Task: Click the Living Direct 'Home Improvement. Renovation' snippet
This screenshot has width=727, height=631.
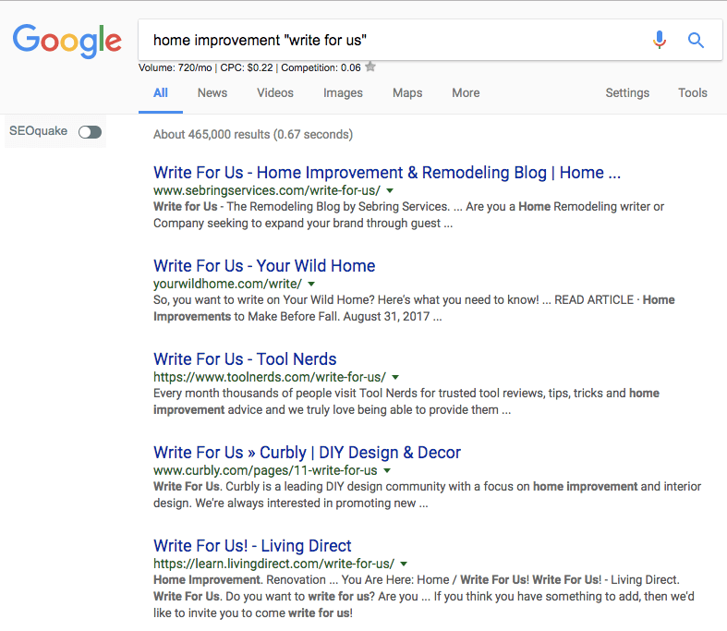Action: pos(424,596)
